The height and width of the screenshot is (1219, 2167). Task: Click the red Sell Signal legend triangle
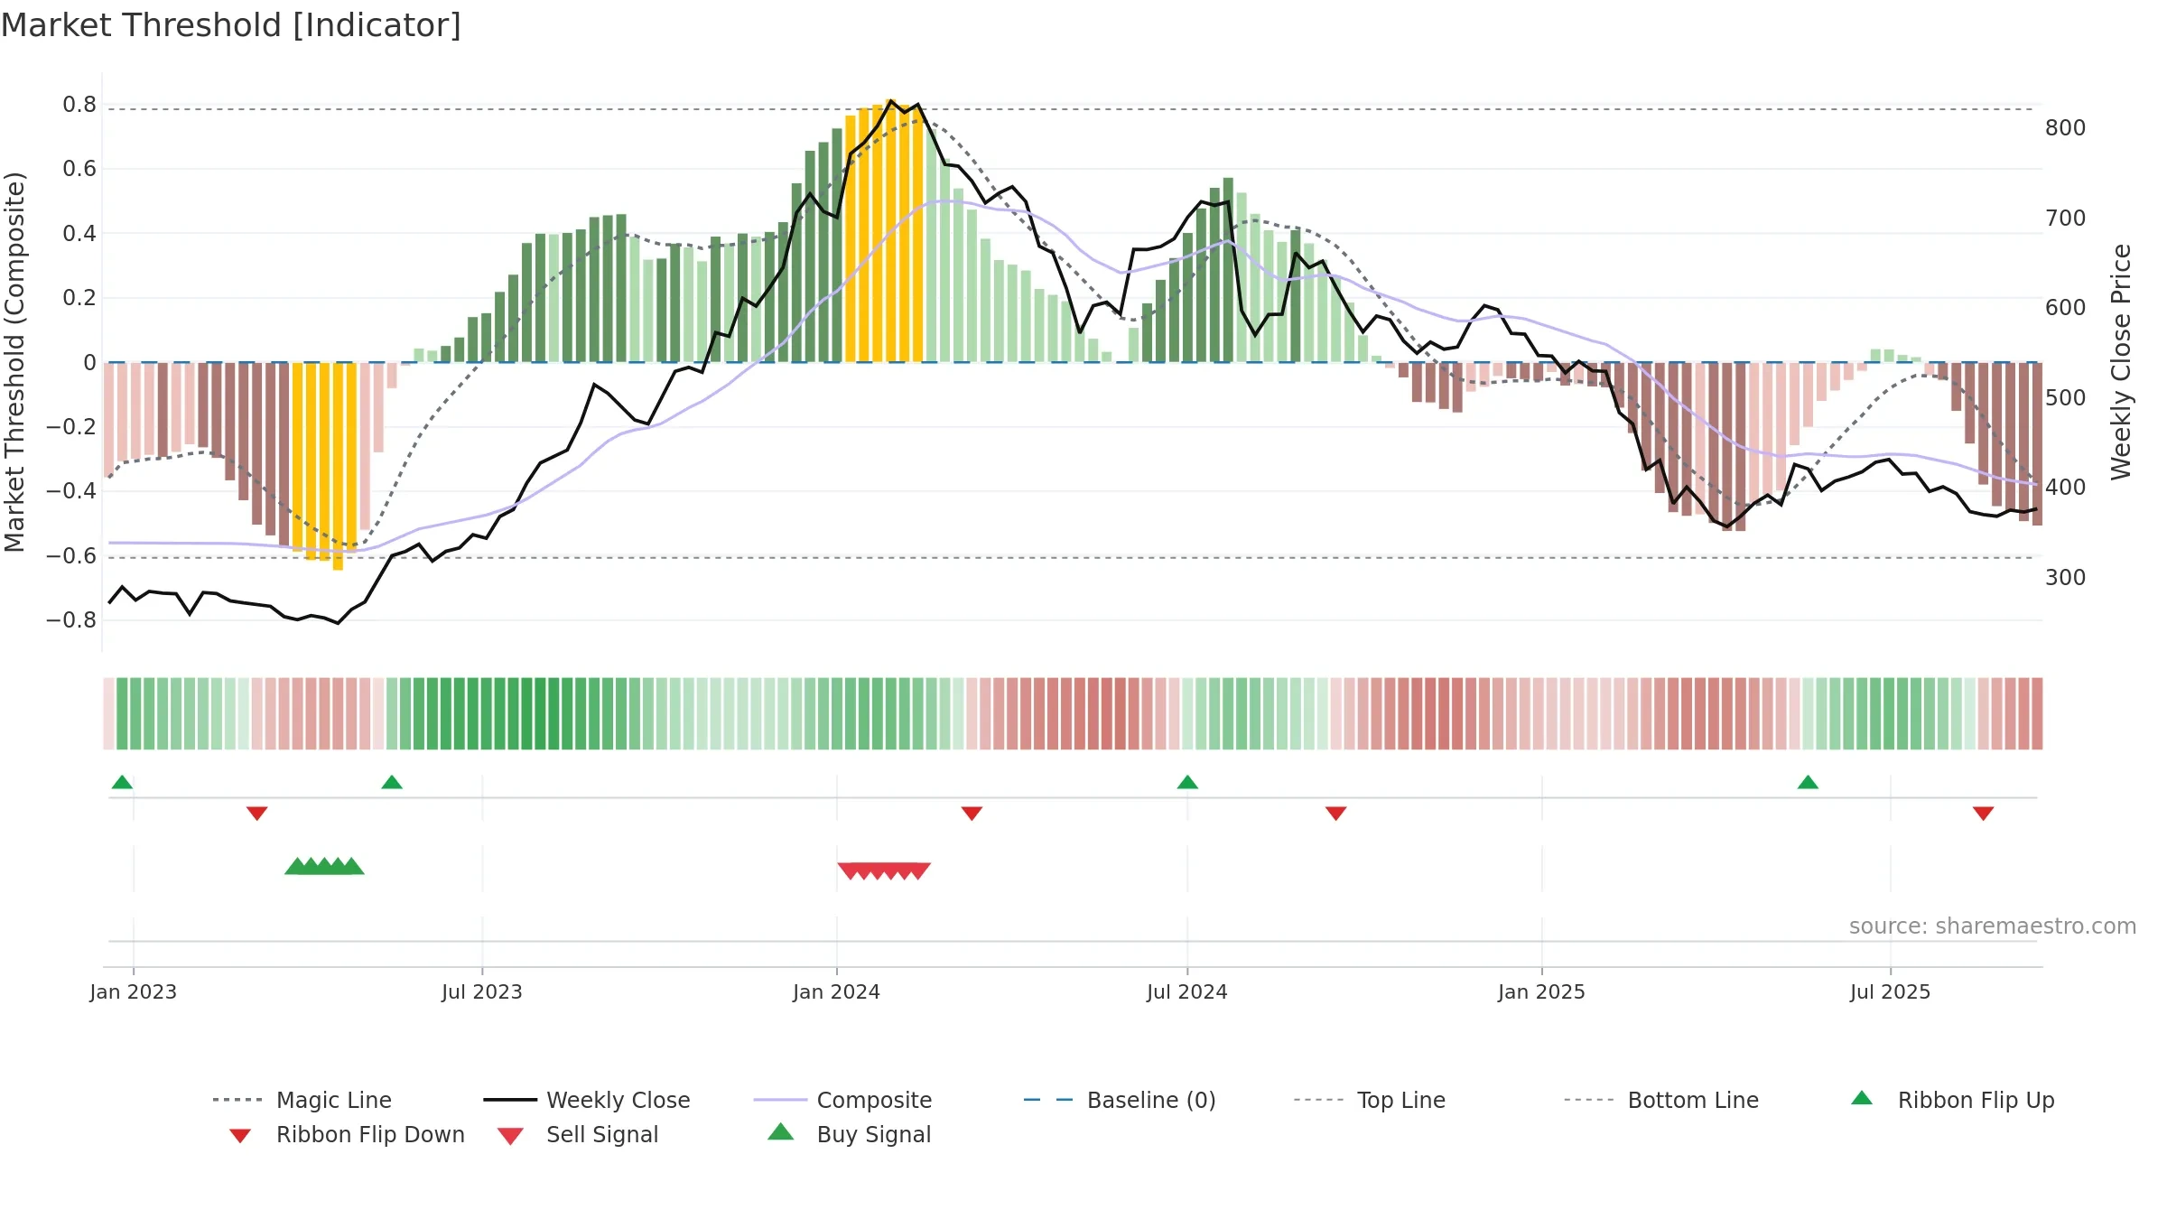tap(510, 1136)
